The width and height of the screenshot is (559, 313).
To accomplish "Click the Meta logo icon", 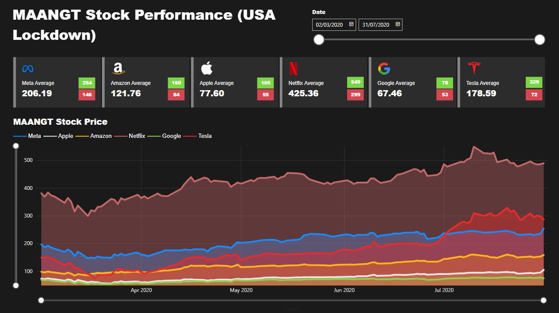I will (28, 69).
